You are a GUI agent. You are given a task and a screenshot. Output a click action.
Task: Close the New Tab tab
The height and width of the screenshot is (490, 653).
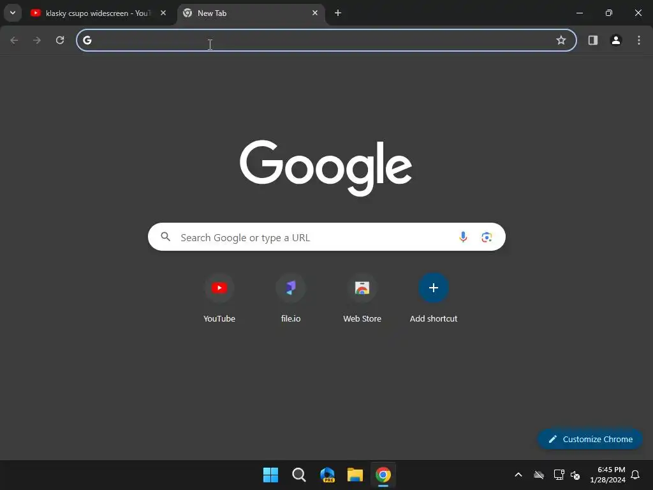tap(315, 13)
